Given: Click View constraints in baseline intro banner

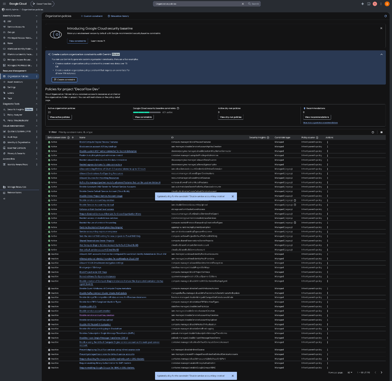Looking at the screenshot, I should pos(77,41).
